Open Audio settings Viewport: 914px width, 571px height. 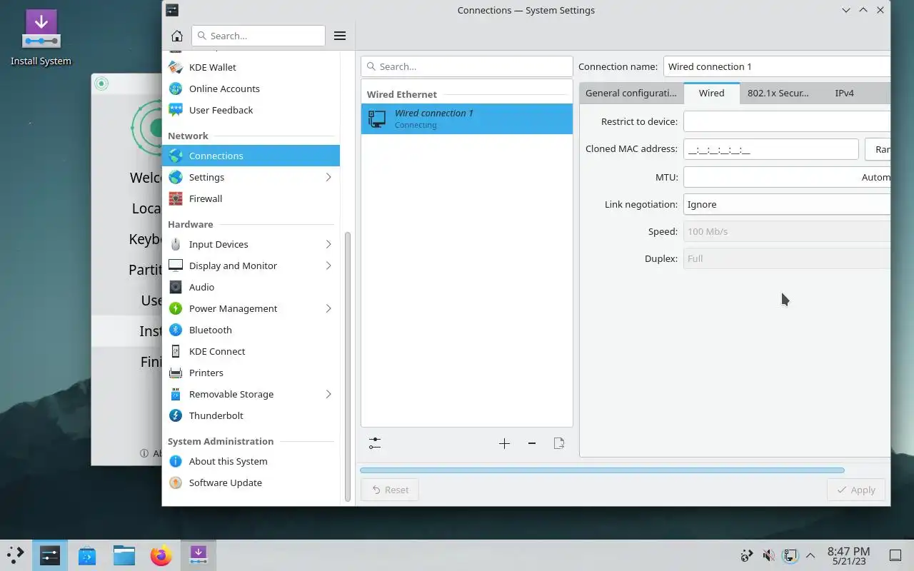251,287
